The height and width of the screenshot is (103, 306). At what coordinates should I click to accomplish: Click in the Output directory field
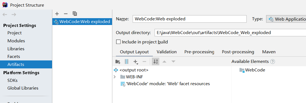click(230, 33)
